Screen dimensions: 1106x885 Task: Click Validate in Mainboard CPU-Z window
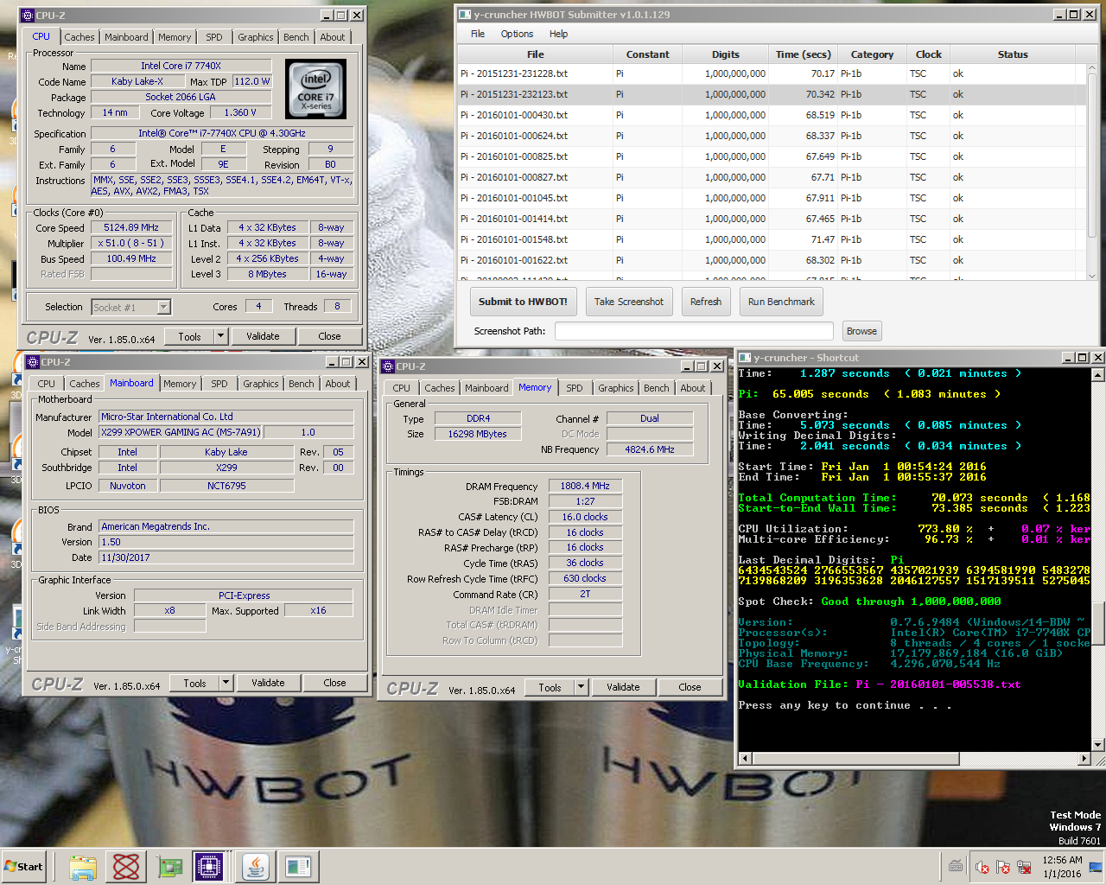pyautogui.click(x=268, y=683)
